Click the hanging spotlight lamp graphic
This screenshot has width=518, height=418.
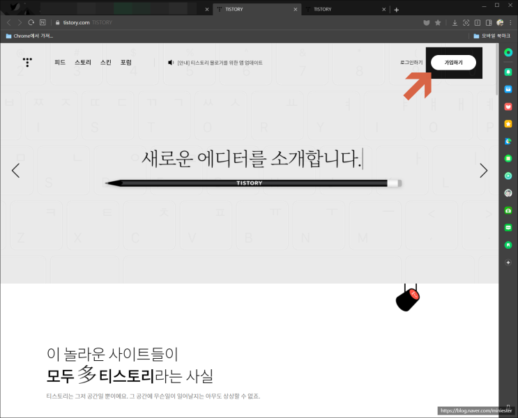[408, 297]
